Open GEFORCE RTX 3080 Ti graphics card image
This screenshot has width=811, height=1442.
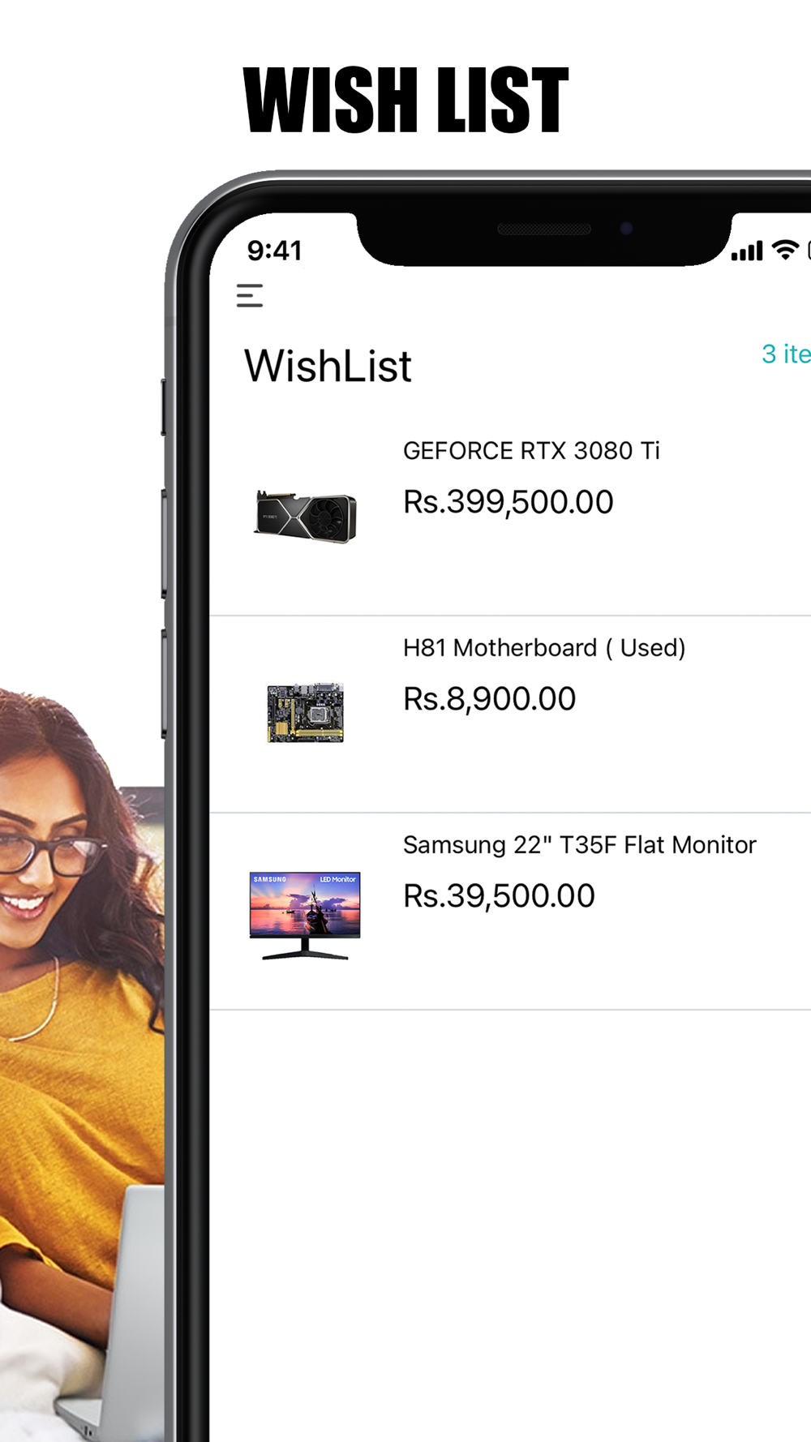click(305, 517)
